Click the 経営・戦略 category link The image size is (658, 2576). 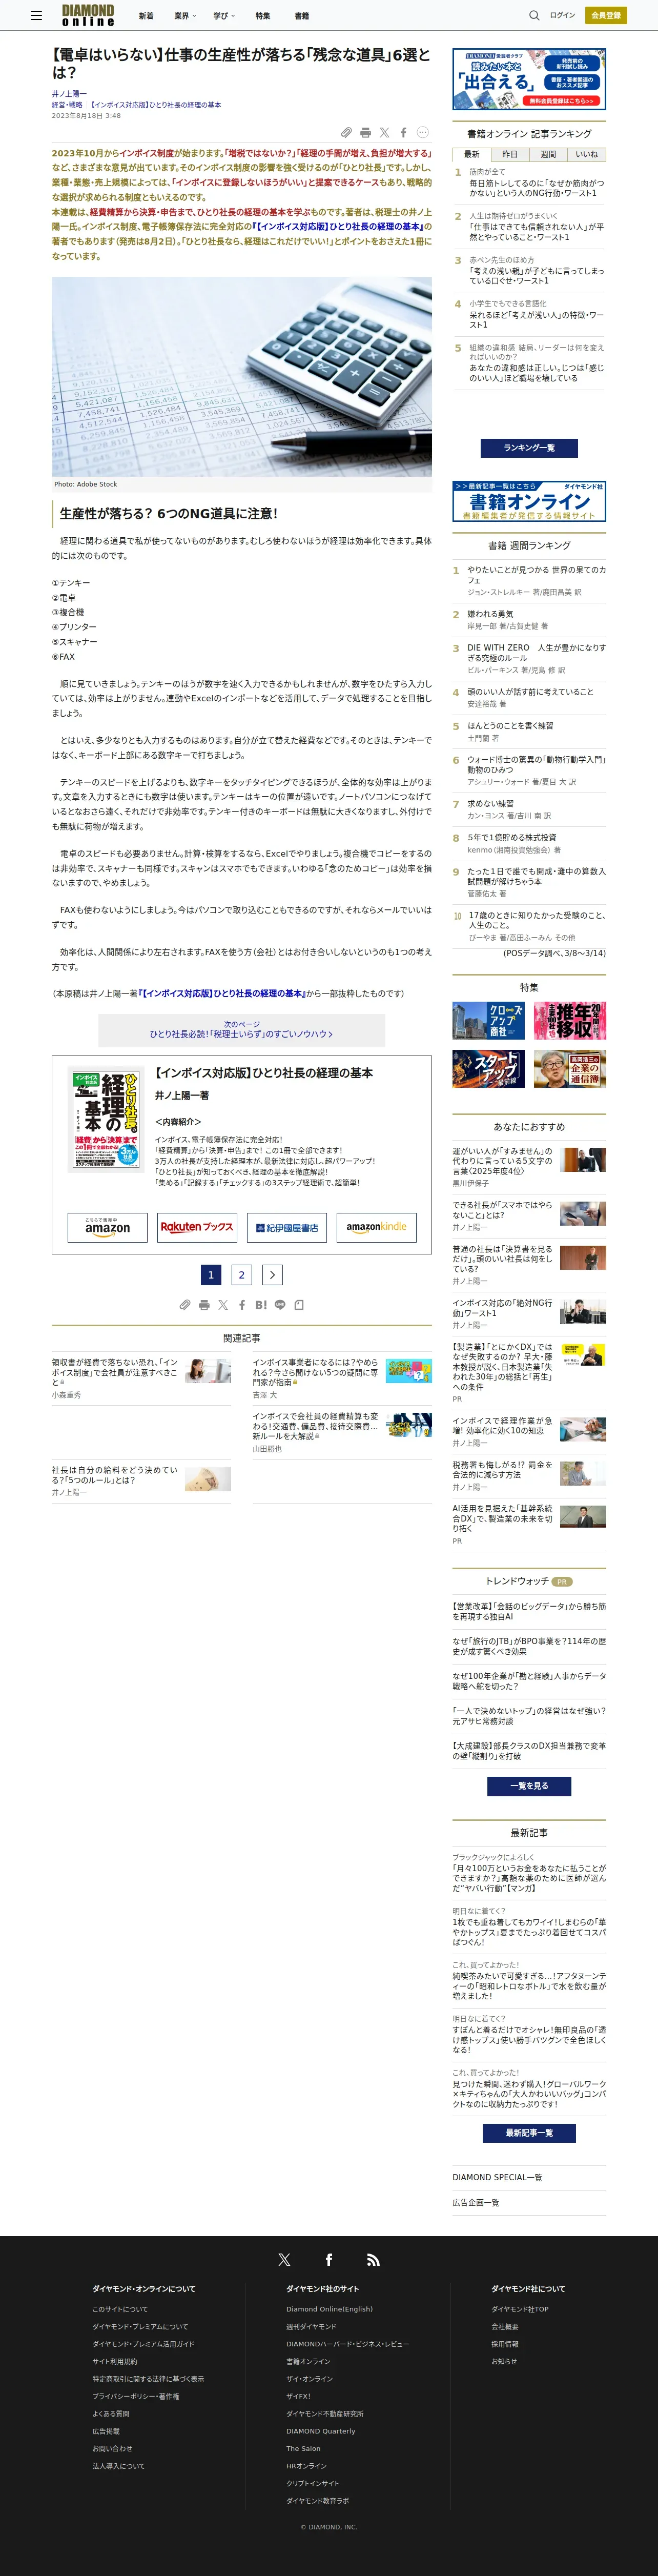[67, 105]
